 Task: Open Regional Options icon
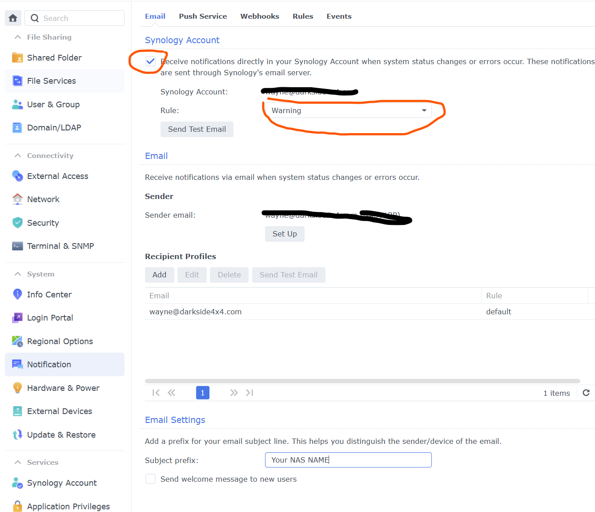pos(17,341)
